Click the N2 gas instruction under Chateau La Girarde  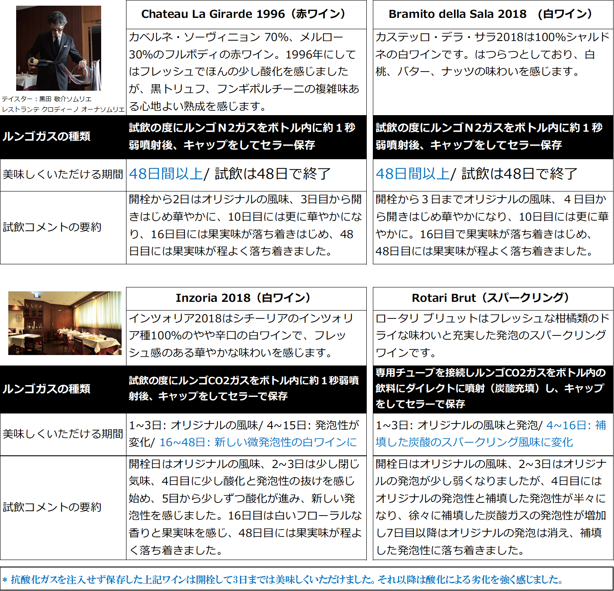(242, 137)
